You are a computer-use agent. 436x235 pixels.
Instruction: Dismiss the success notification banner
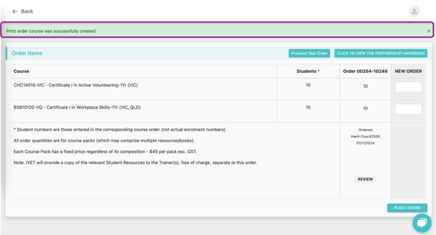[429, 31]
